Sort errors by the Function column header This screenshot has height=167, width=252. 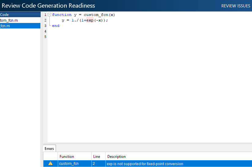(x=75, y=156)
